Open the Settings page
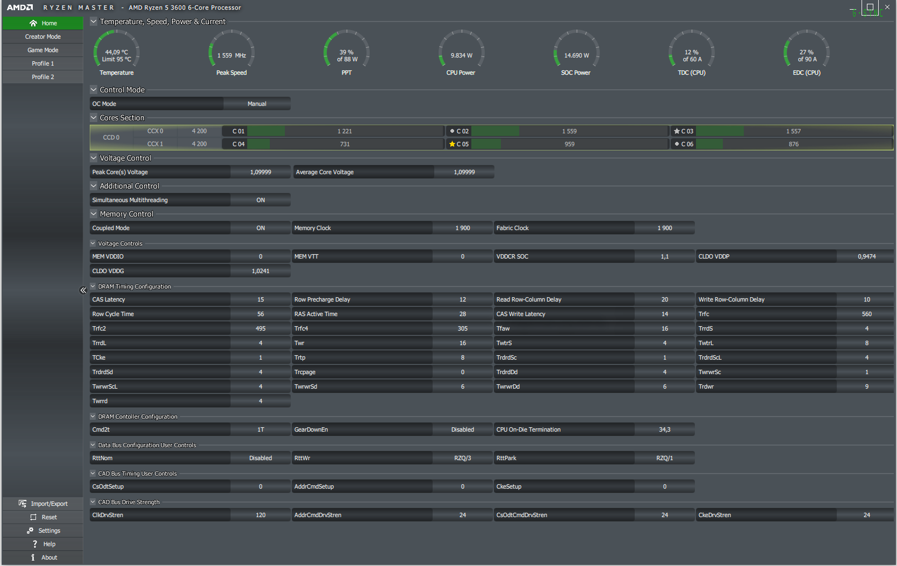The height and width of the screenshot is (566, 897). point(43,531)
